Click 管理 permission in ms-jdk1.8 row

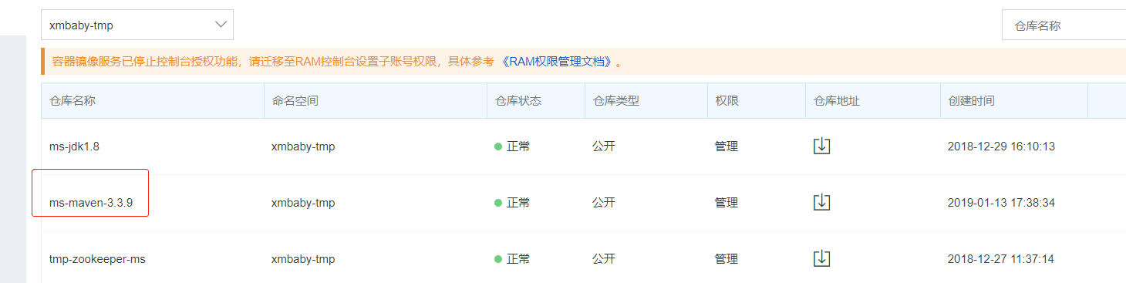pos(727,147)
